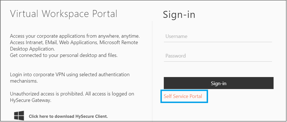
Task: Click the 'HySecure Gateway.' text
Action: [x=30, y=101]
